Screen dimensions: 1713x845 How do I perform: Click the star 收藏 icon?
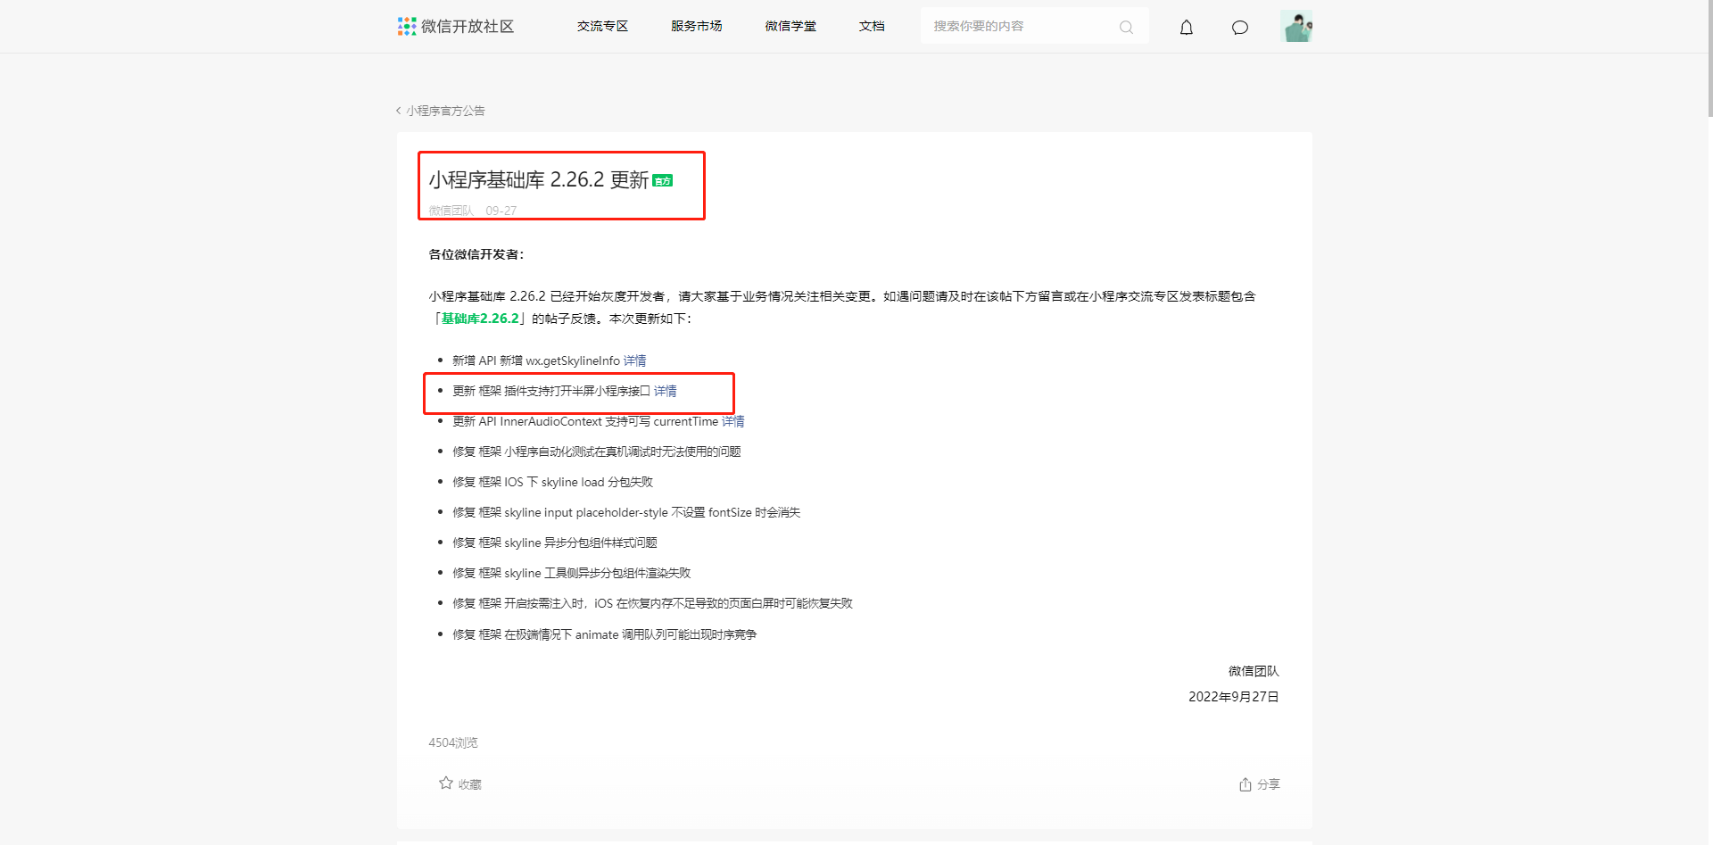(446, 783)
